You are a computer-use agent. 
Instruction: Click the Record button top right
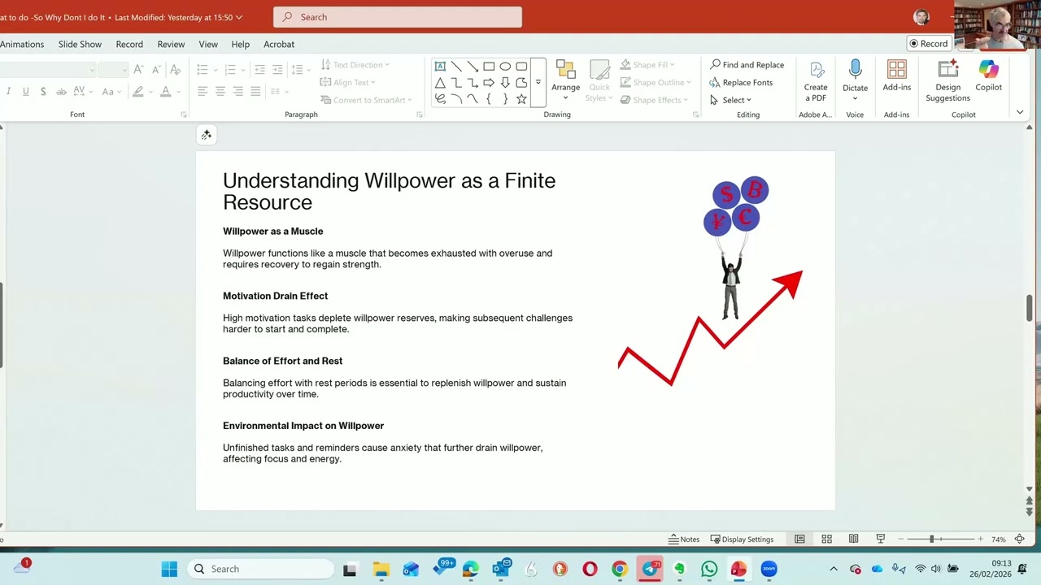(x=929, y=44)
